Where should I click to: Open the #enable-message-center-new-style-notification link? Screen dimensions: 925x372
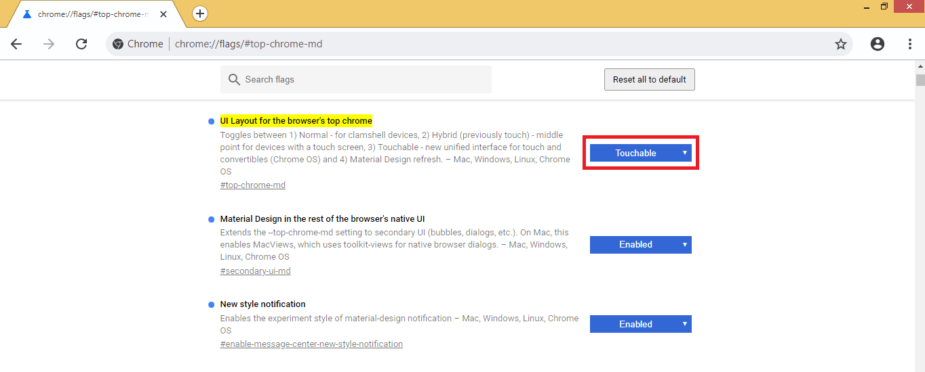click(311, 344)
